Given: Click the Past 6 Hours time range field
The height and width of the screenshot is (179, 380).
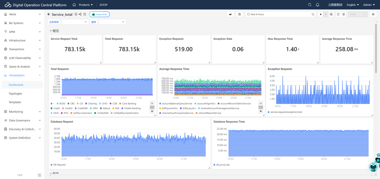Looking at the screenshot, I should click(x=281, y=14).
